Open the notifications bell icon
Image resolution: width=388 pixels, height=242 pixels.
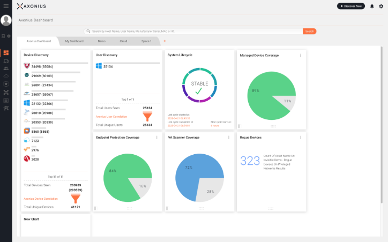(x=372, y=6)
